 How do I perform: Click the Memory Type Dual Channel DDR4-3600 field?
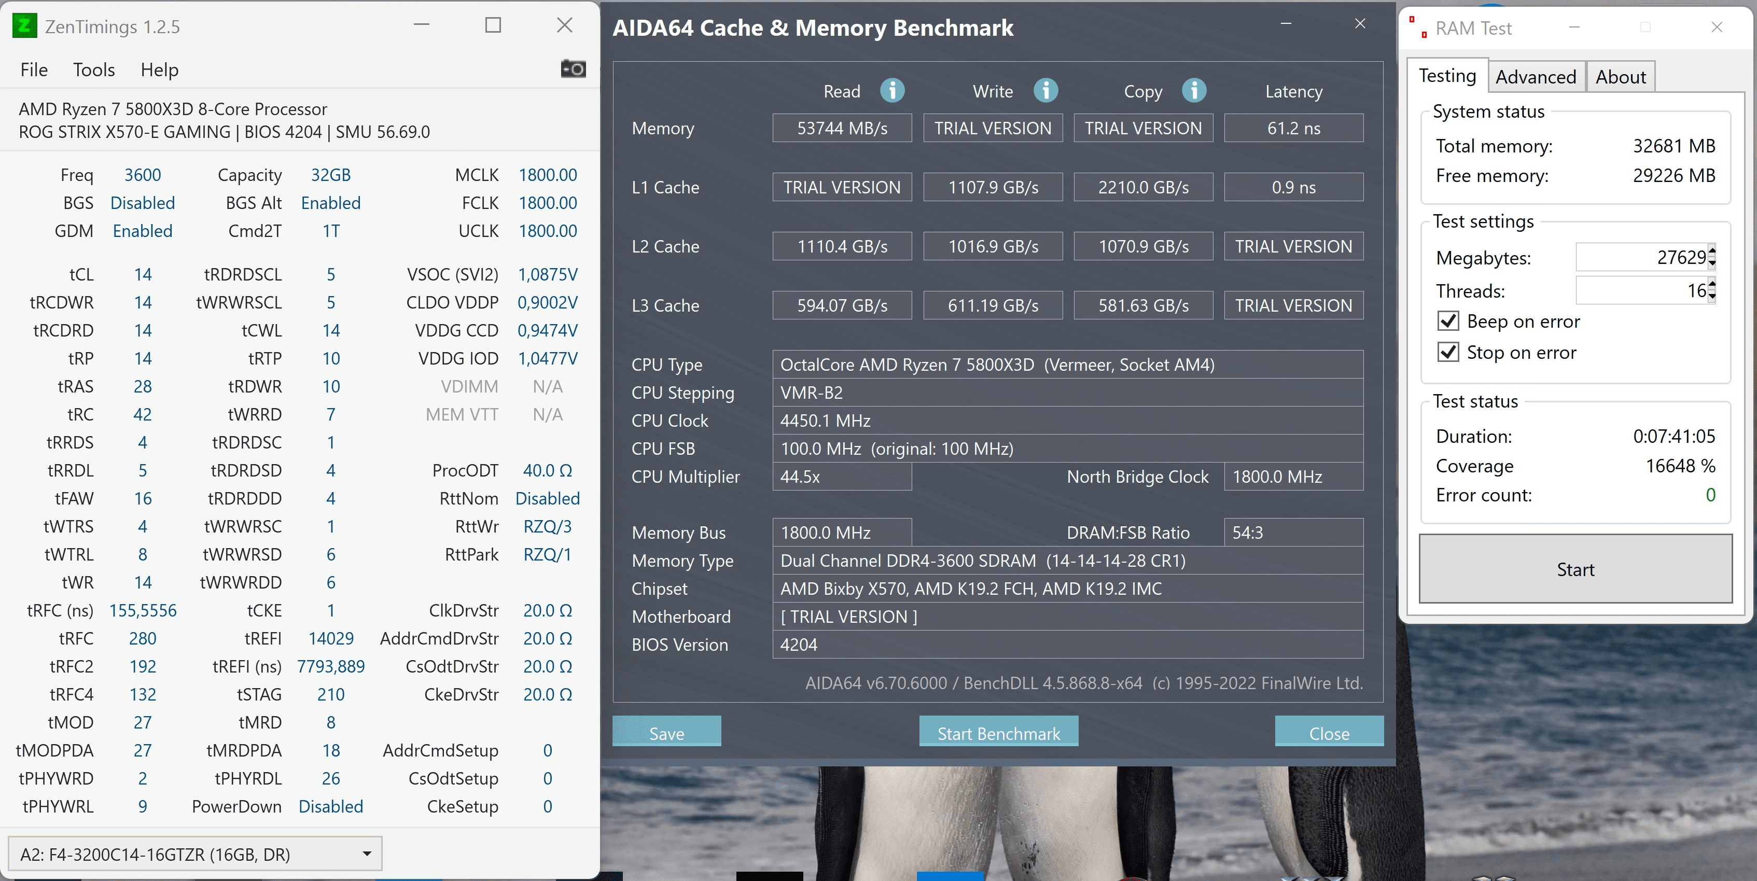[x=1068, y=561]
